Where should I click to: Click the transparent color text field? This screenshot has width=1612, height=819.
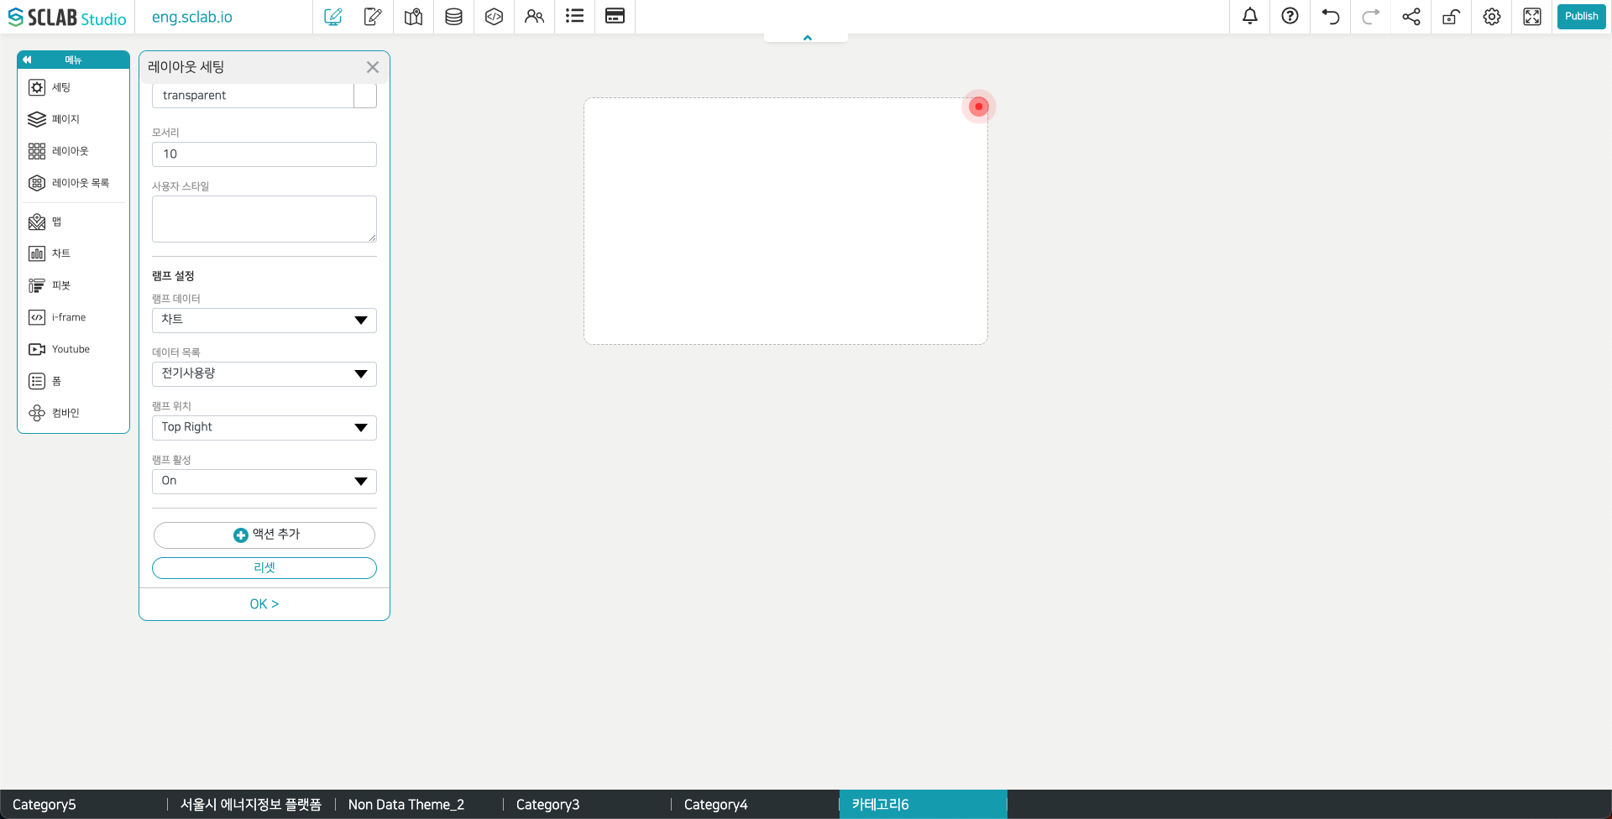point(253,96)
